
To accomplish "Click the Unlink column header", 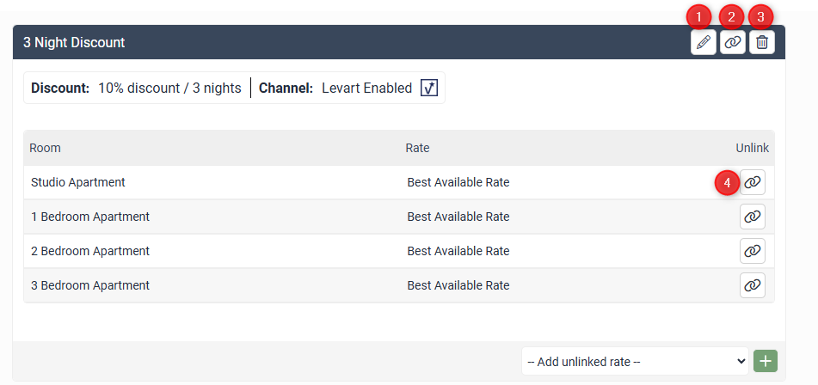I will click(752, 148).
